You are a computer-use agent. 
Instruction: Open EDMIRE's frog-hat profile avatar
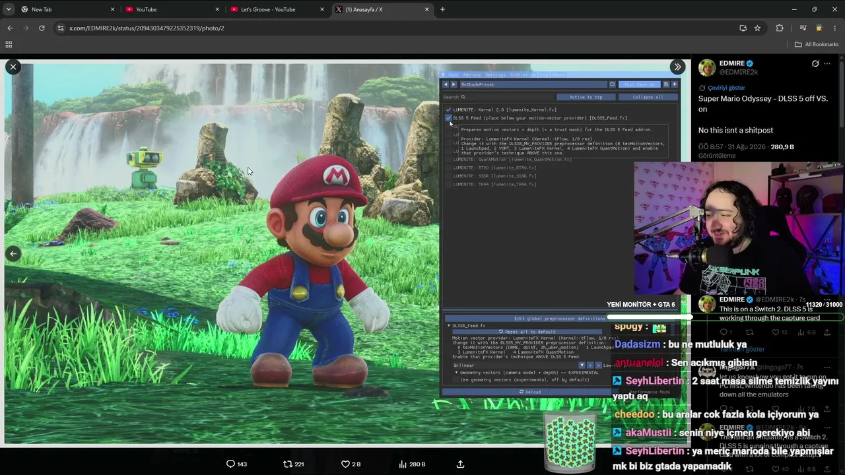point(707,68)
